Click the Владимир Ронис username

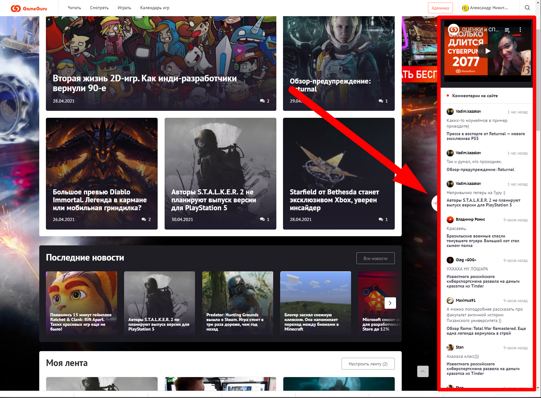pyautogui.click(x=470, y=219)
